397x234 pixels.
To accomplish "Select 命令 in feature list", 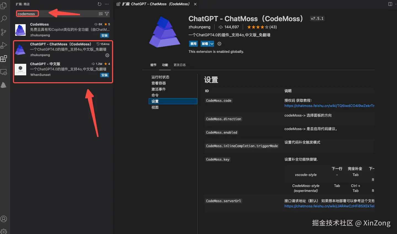I will click(x=173, y=95).
